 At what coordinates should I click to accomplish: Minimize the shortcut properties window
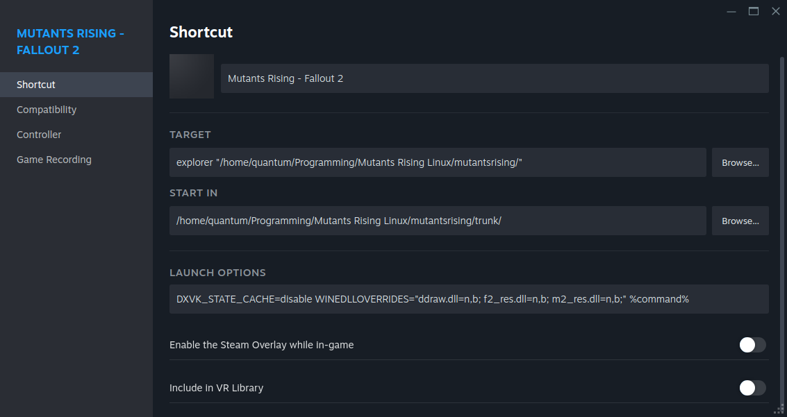(x=731, y=12)
